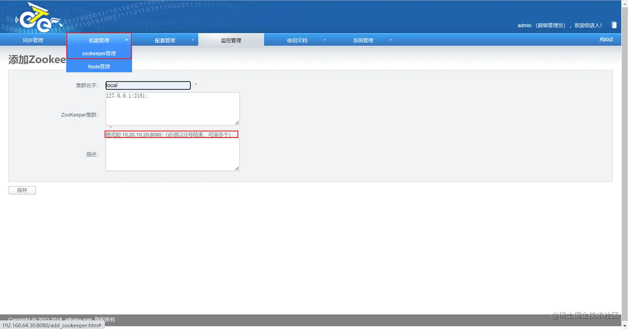
Task: Open the 使用文档 menu
Action: point(297,40)
